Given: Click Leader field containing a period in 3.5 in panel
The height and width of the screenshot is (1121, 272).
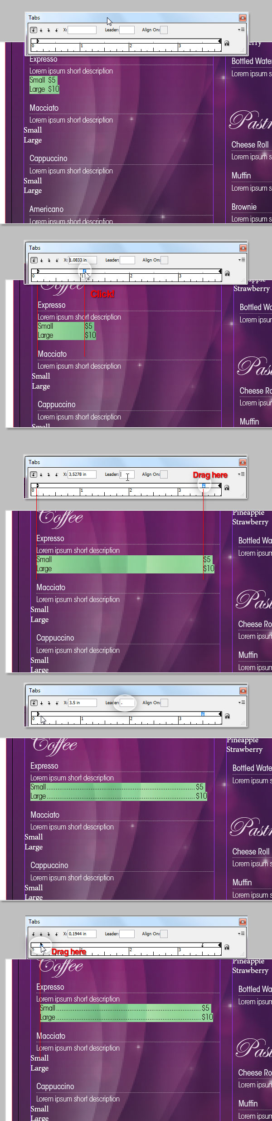Looking at the screenshot, I should tap(127, 703).
